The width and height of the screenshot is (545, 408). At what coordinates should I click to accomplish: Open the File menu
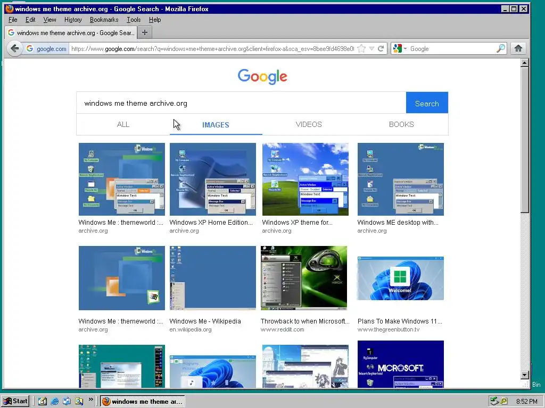[13, 20]
